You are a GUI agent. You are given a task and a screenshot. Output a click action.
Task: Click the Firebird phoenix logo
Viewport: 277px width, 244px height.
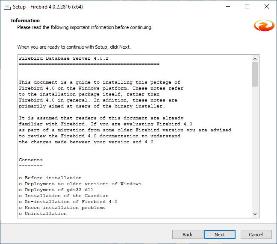pyautogui.click(x=264, y=26)
